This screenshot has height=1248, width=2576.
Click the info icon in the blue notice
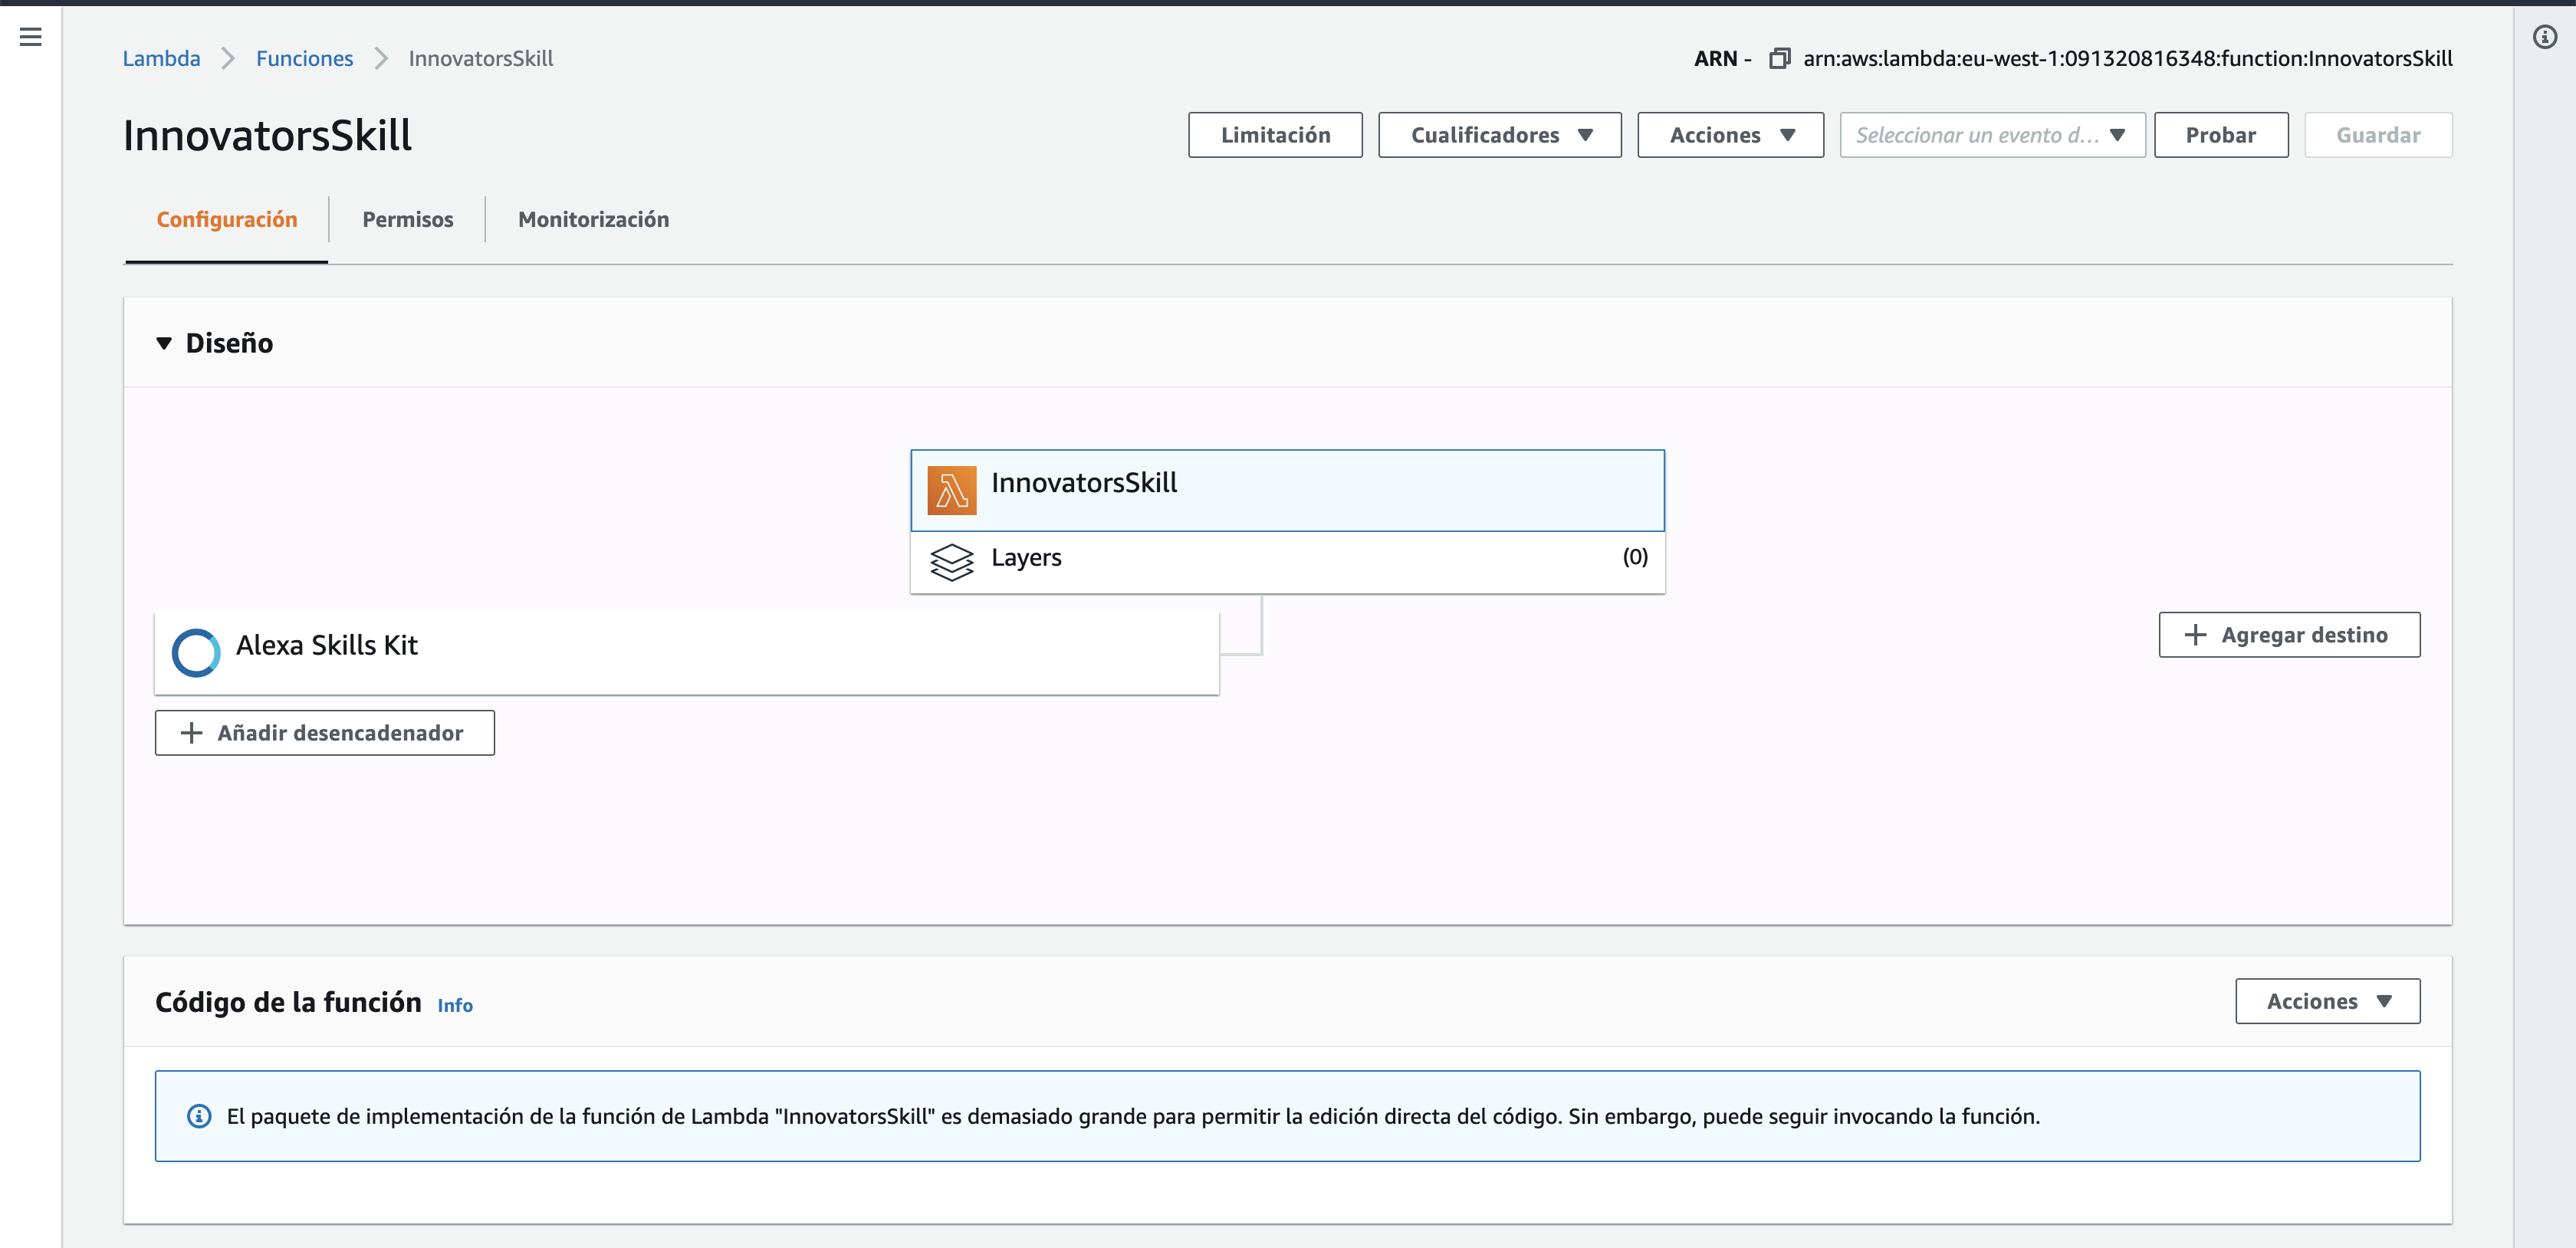tap(199, 1116)
